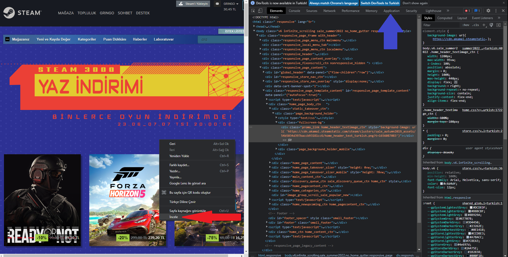Viewport: 508px width, 257px height.
Task: Click the Filter field in Styles pane
Action: tap(440, 25)
